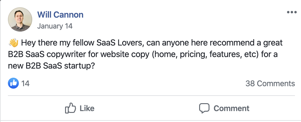Open Will Cannon's profile picture
The width and height of the screenshot is (301, 122).
pyautogui.click(x=20, y=19)
